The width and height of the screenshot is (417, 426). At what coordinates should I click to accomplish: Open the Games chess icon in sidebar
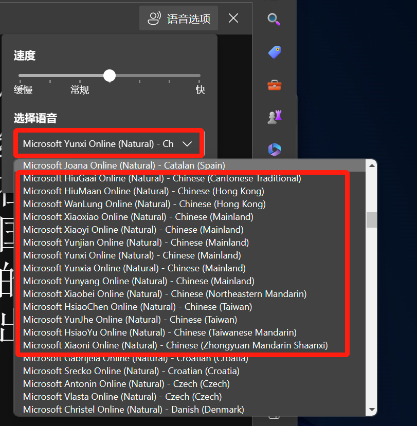275,117
